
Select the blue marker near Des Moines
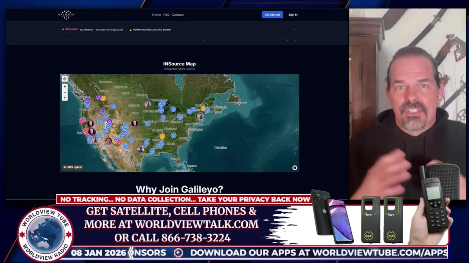click(x=147, y=123)
